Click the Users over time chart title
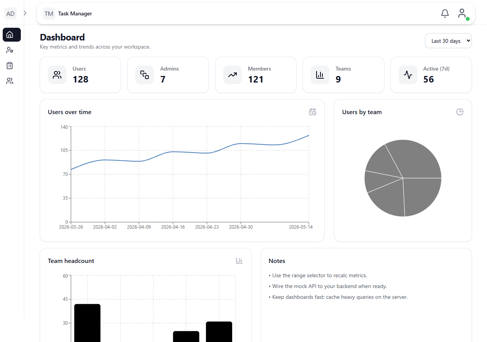 click(x=70, y=112)
